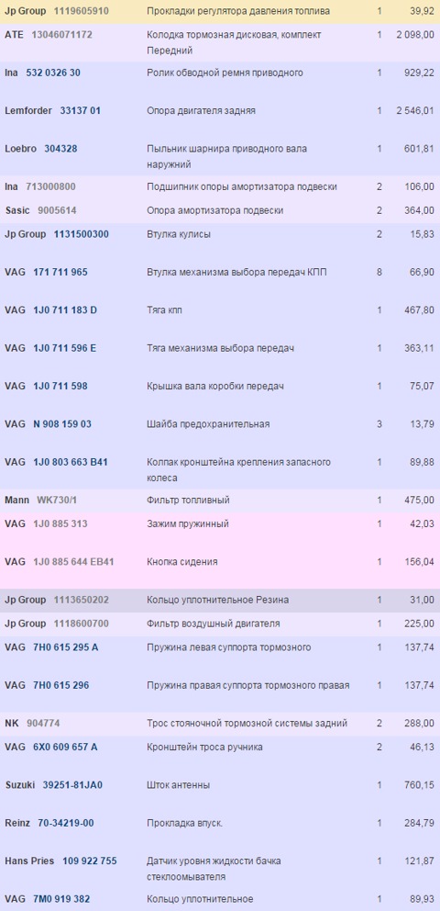Select the Кнопка сидения row
The height and width of the screenshot is (911, 440).
pyautogui.click(x=220, y=562)
